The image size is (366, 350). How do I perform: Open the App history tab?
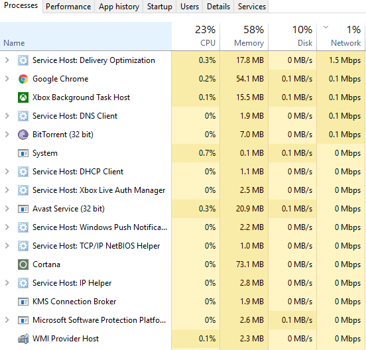pyautogui.click(x=119, y=7)
